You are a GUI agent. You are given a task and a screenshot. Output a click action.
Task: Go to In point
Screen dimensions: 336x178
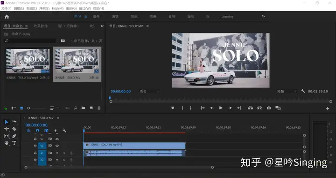(x=203, y=108)
